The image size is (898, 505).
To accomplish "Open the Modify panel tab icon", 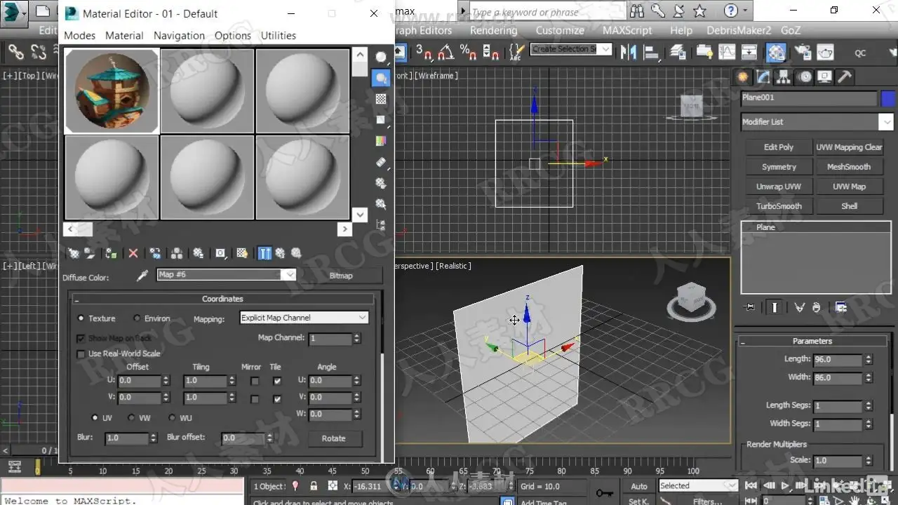I will [763, 77].
